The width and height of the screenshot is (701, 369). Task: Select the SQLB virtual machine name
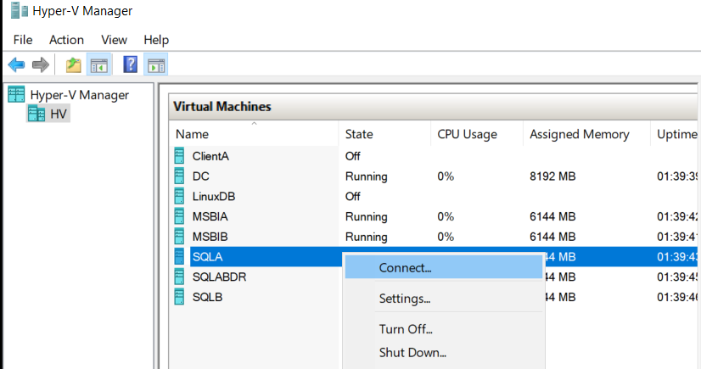[207, 297]
